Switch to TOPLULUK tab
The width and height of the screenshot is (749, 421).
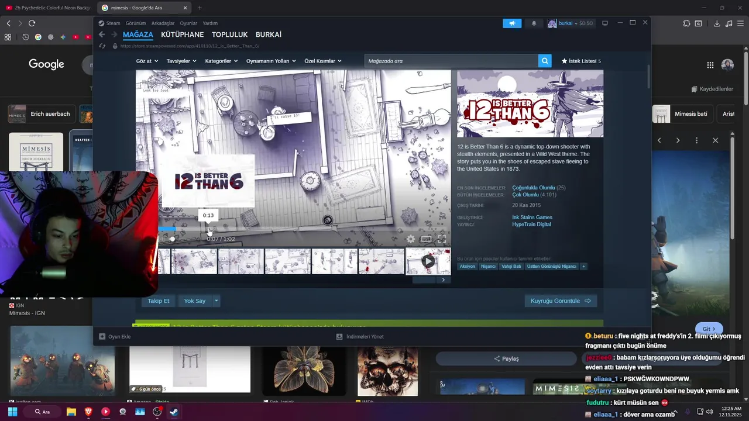(x=230, y=34)
